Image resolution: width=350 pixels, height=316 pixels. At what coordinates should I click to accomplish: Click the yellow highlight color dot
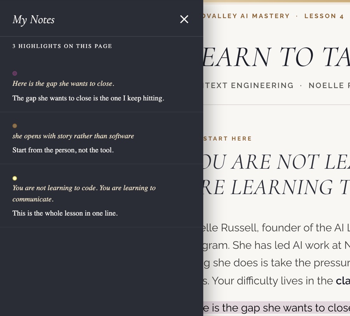(15, 178)
